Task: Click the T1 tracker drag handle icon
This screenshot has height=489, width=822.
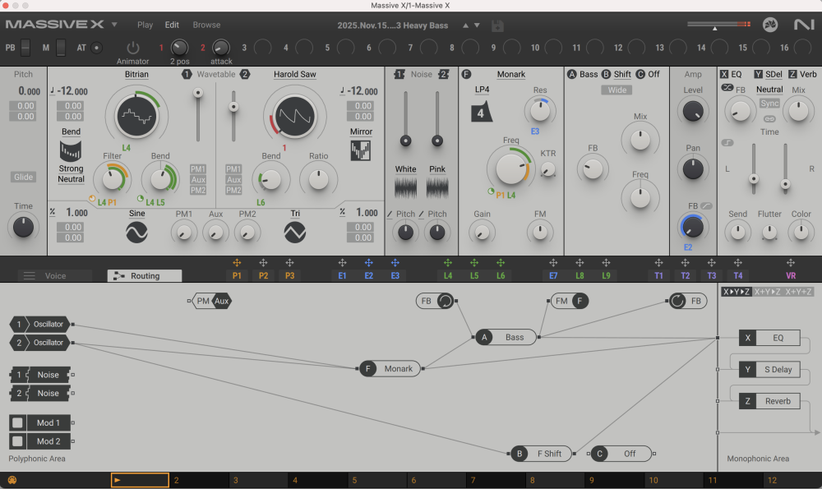Action: click(x=658, y=263)
